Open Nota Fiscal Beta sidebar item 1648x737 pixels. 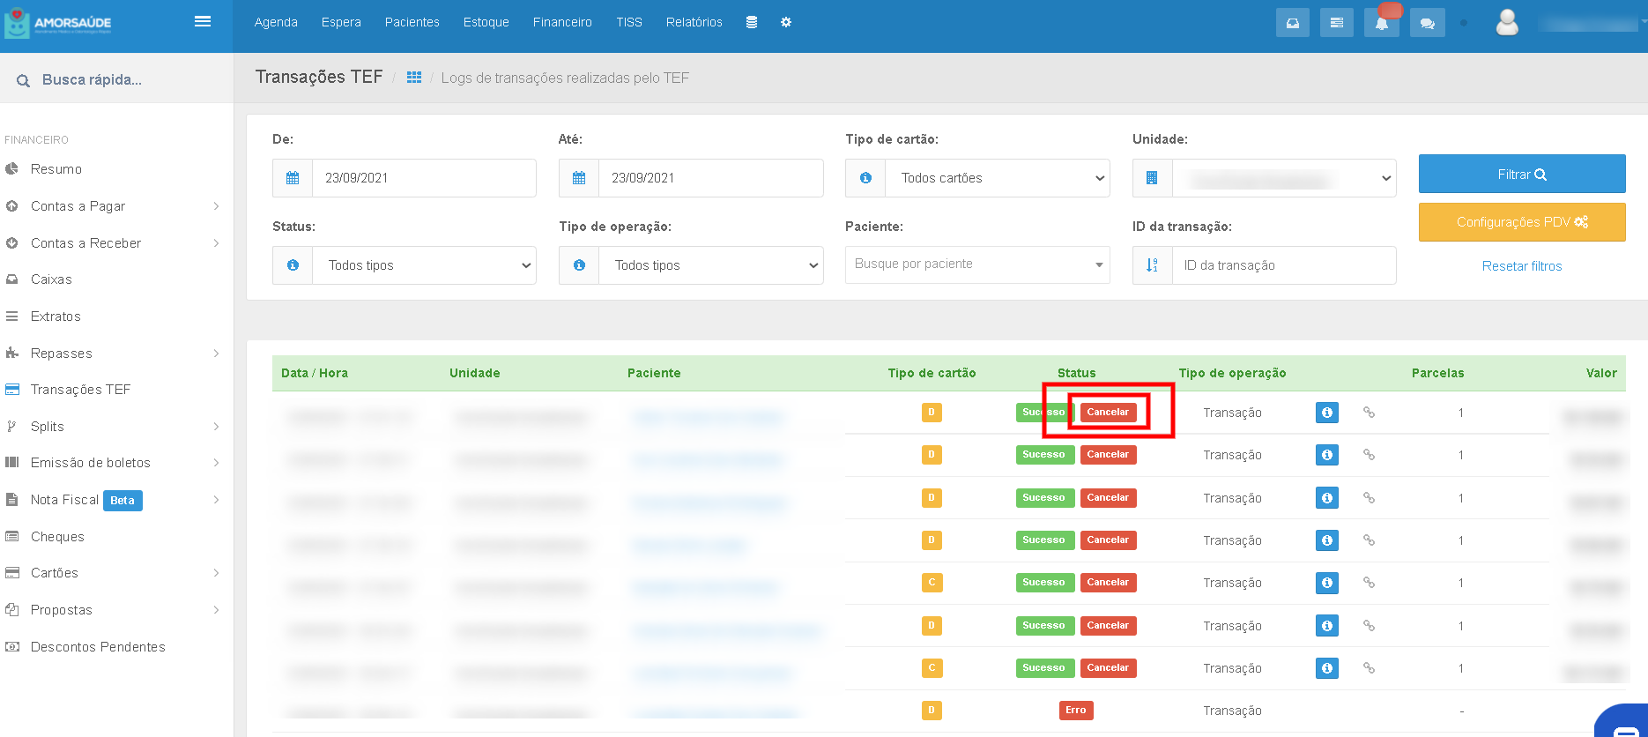click(116, 500)
